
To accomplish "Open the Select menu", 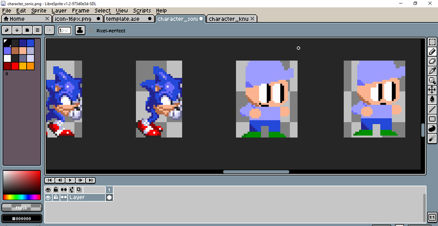I will (x=103, y=11).
